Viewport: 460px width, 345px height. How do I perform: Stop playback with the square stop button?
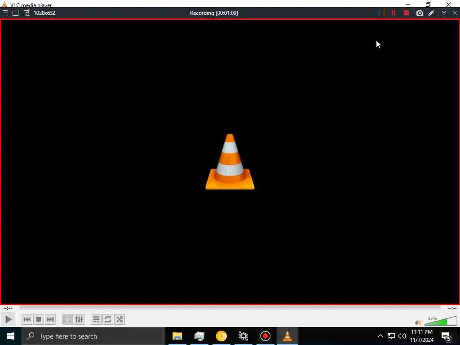pos(39,319)
